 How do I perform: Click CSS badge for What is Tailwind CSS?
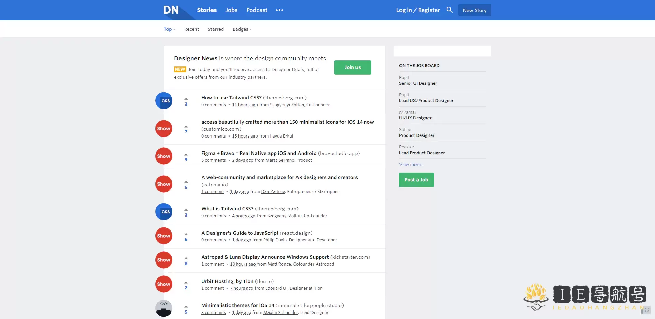(x=164, y=212)
